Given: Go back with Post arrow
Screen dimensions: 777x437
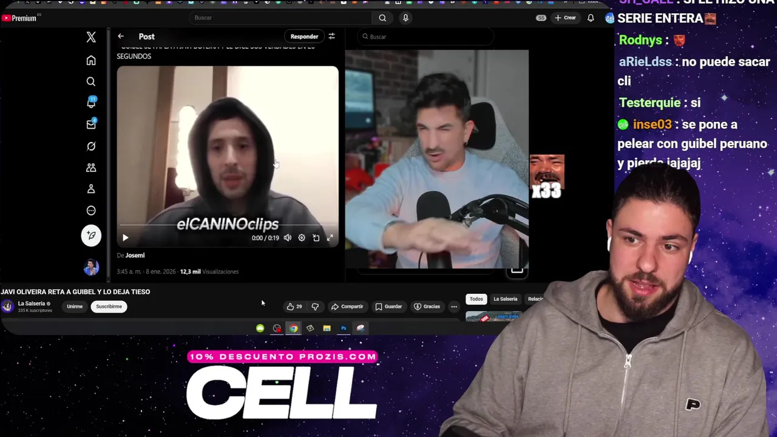Looking at the screenshot, I should coord(121,36).
